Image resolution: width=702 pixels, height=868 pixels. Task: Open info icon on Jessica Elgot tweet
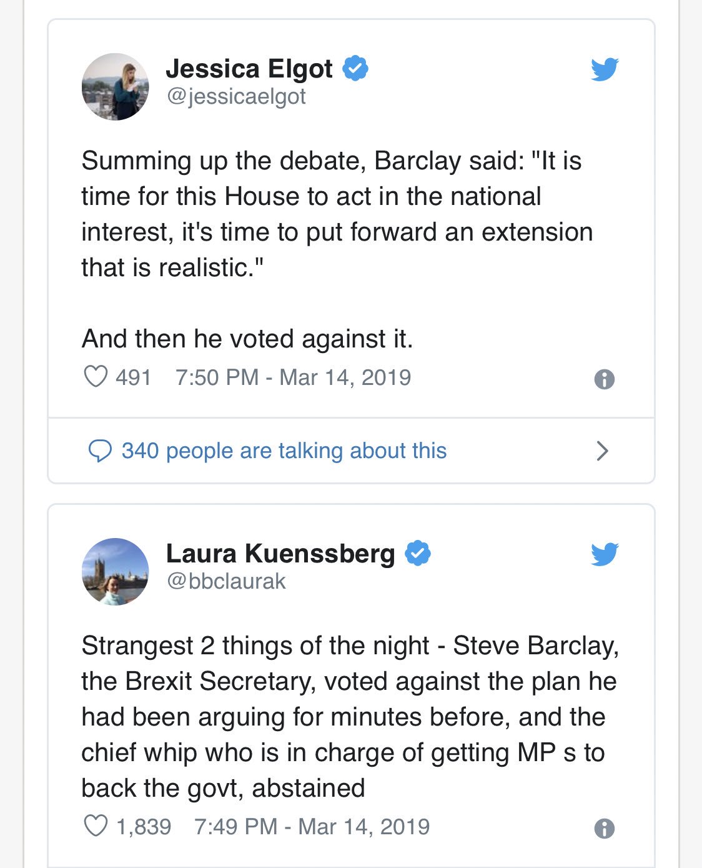604,379
